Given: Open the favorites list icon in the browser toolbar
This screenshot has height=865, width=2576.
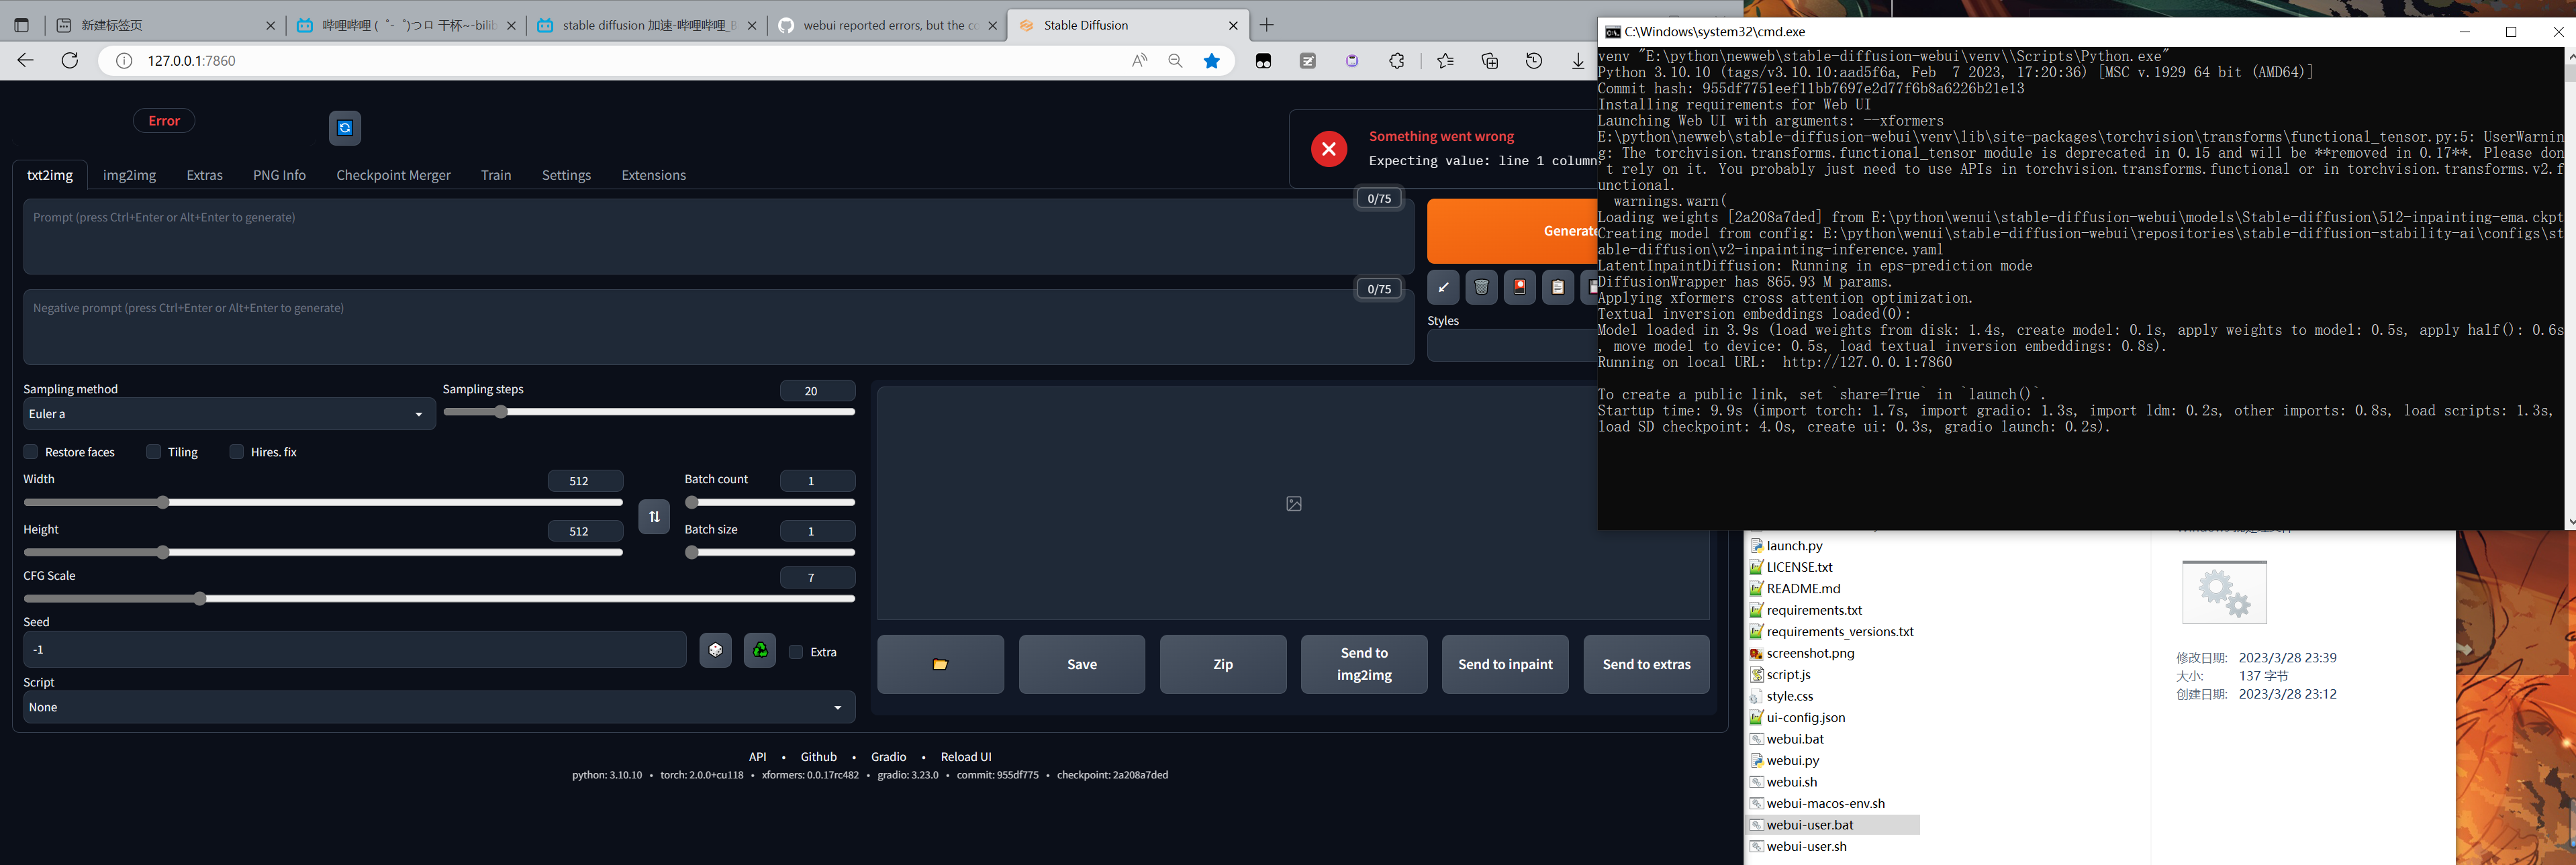Looking at the screenshot, I should 1445,61.
